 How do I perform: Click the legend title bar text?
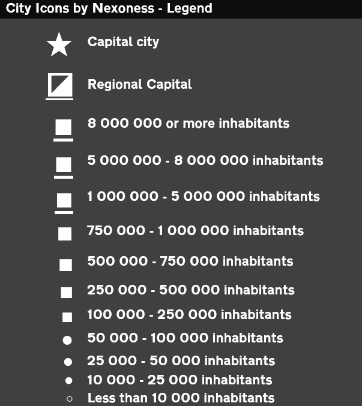coord(109,8)
